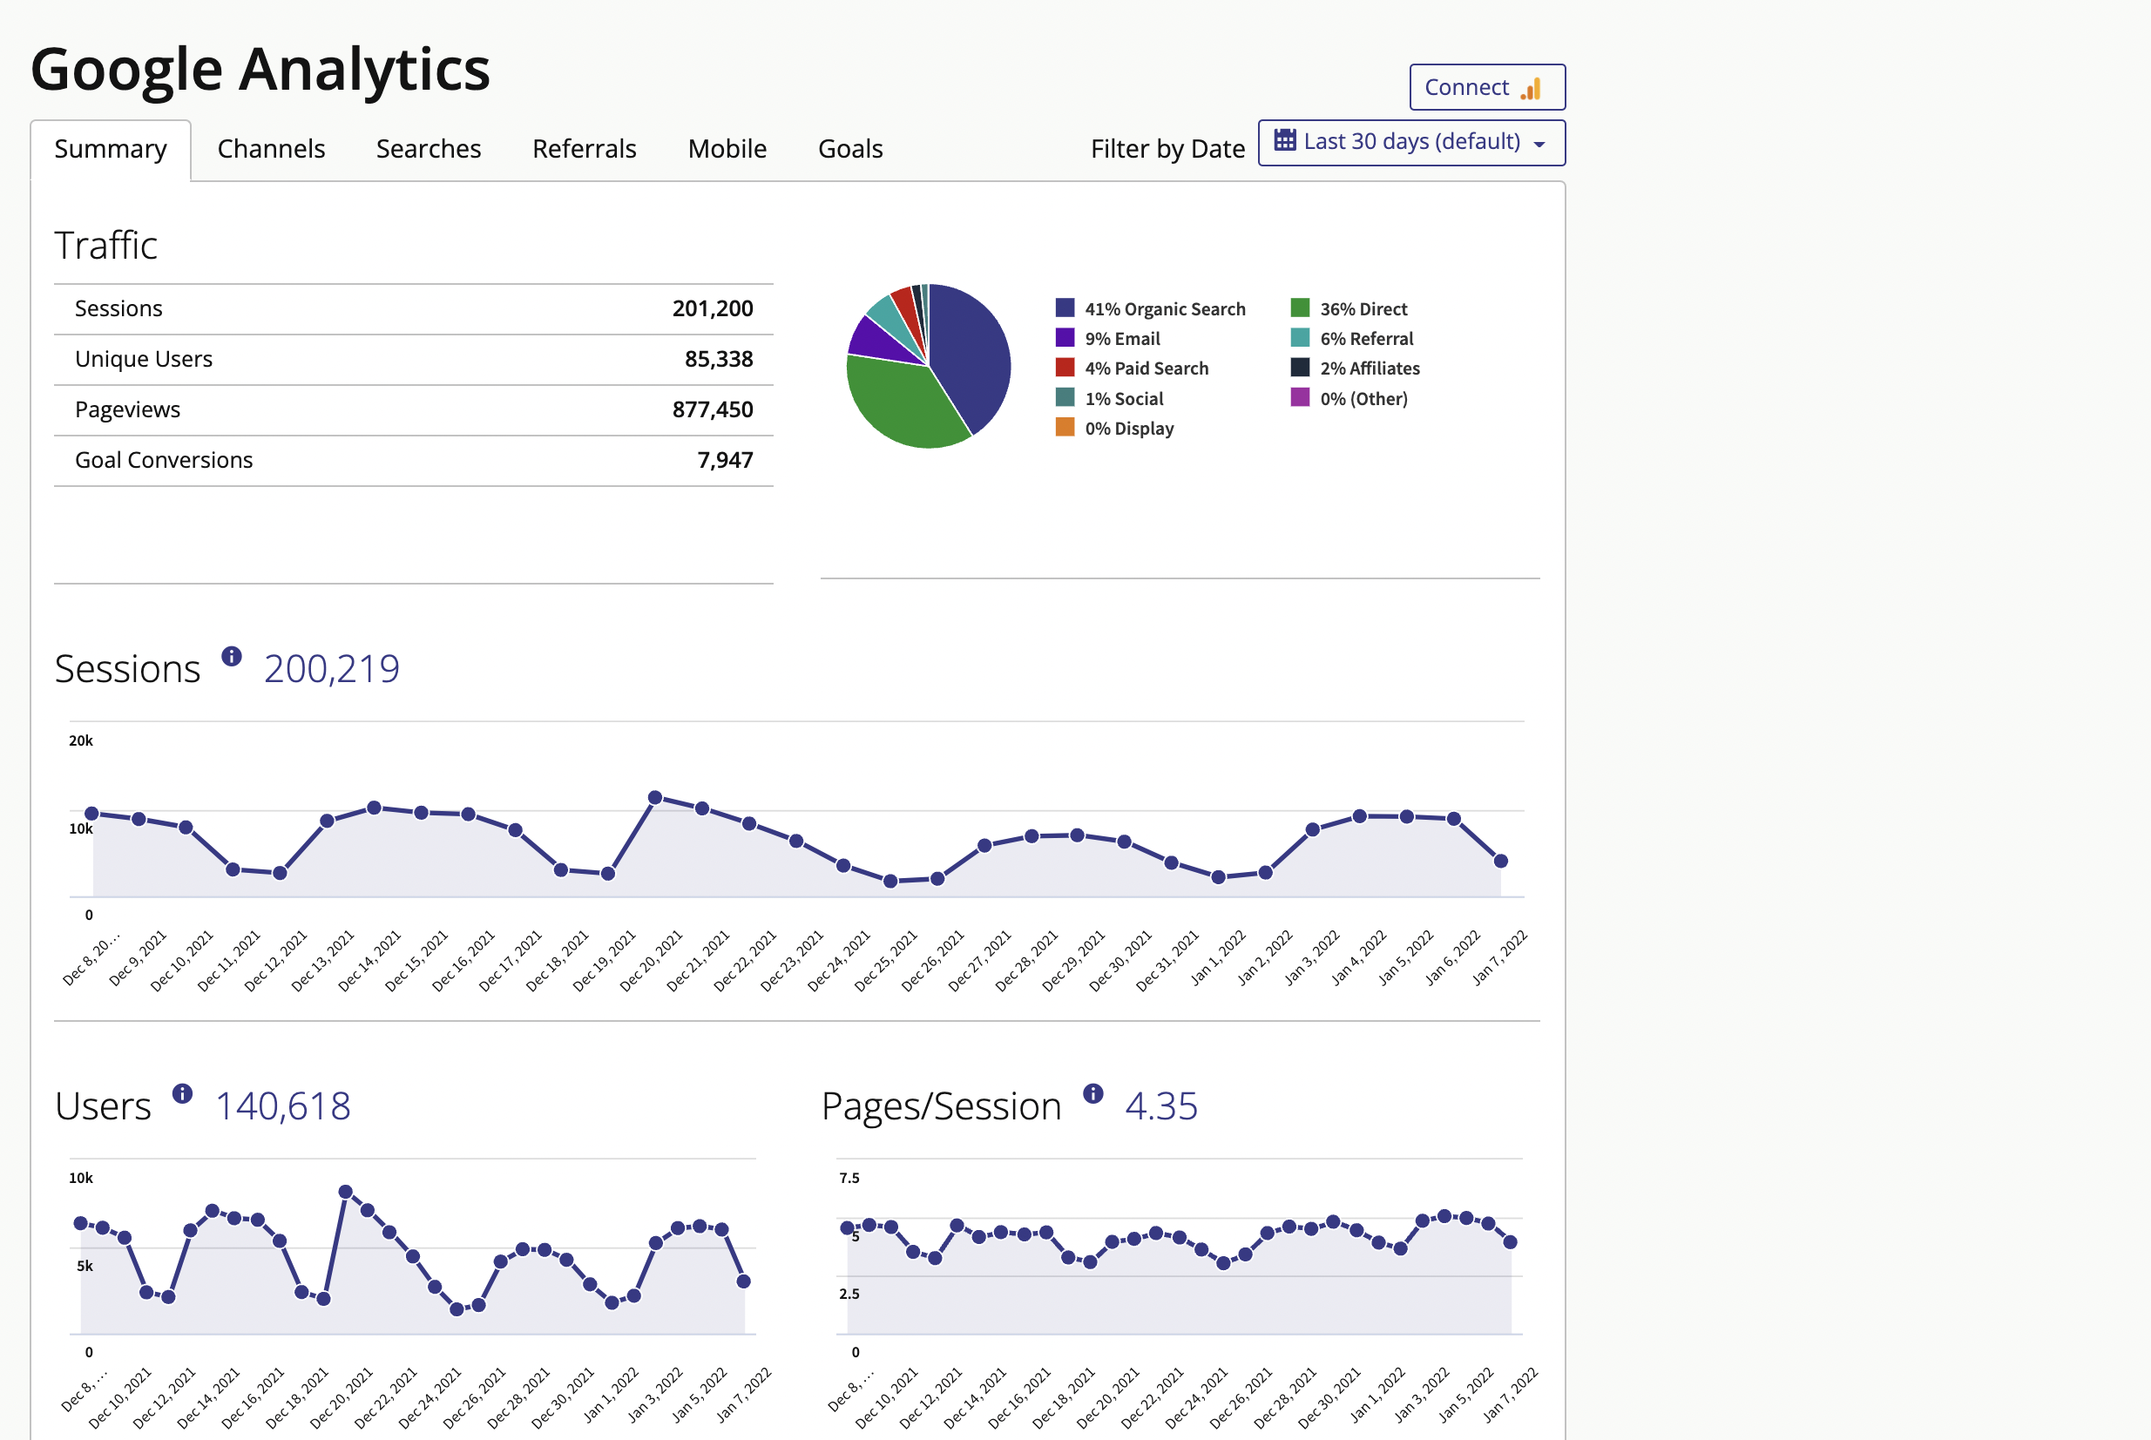
Task: Open the Referrals tab
Action: point(584,149)
